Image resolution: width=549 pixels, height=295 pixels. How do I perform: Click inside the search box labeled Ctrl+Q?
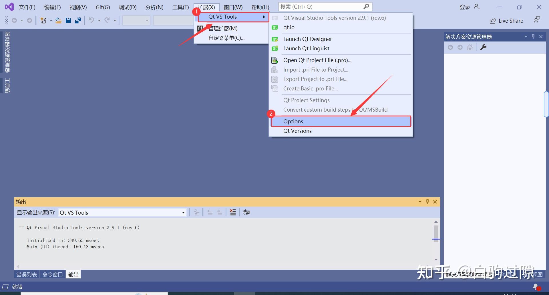317,6
